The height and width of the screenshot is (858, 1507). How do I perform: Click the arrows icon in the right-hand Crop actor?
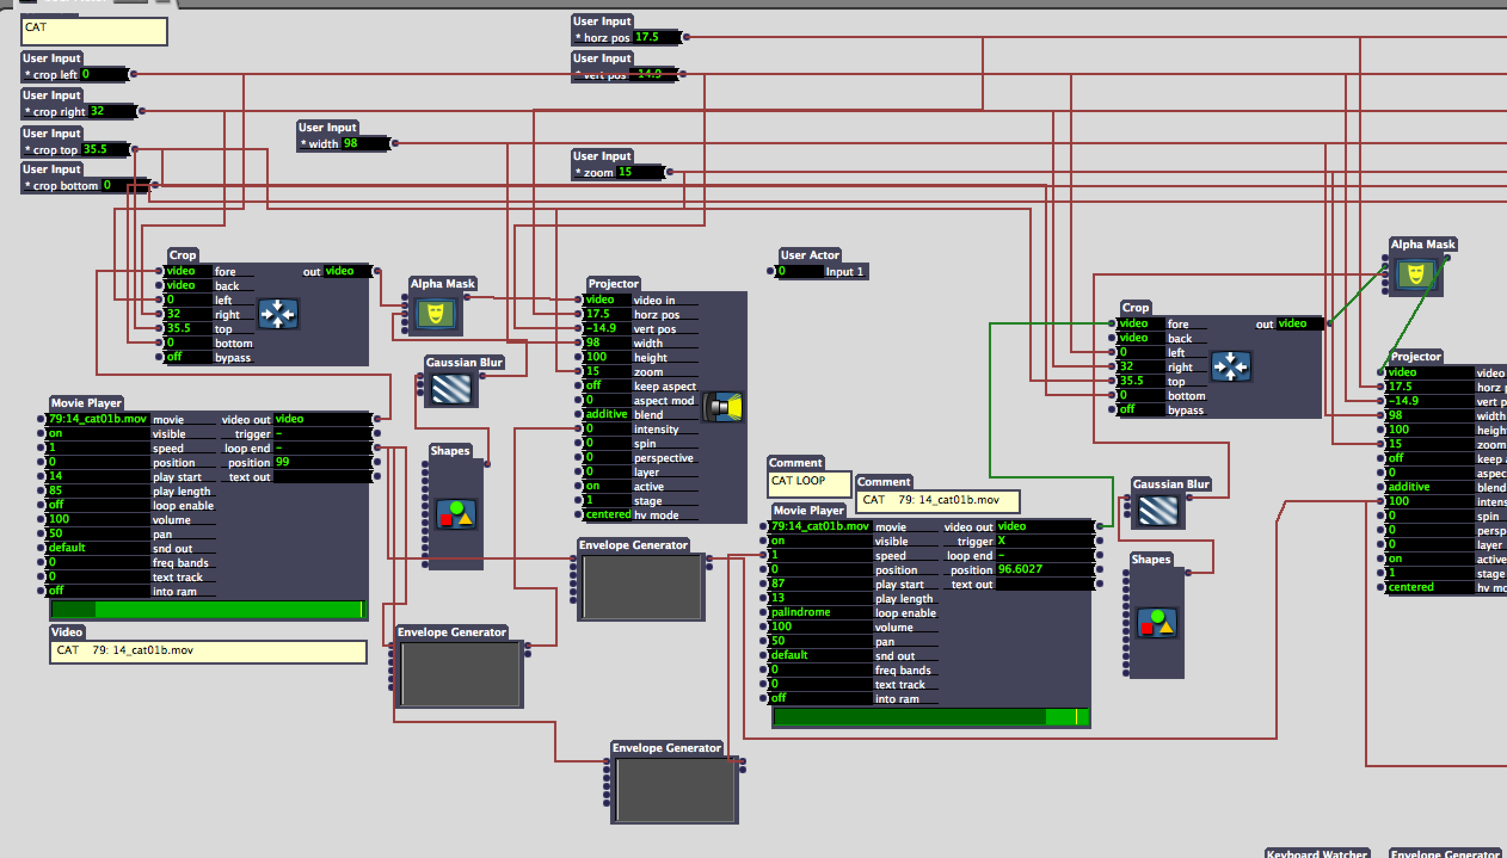coord(1231,366)
